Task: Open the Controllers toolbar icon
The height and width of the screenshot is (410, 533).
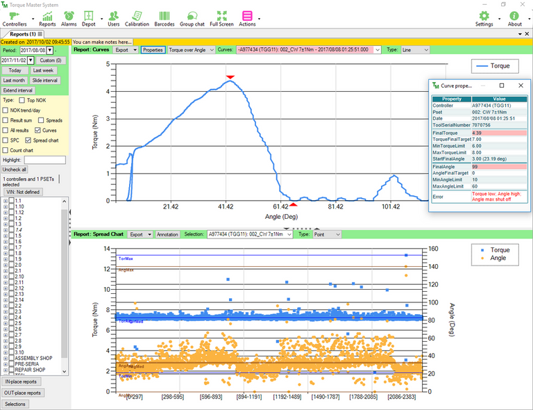Action: (x=14, y=15)
